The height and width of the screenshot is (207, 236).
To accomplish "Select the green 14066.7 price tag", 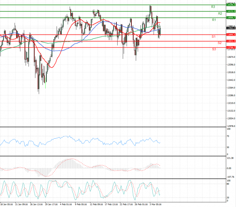I will 231,18.
